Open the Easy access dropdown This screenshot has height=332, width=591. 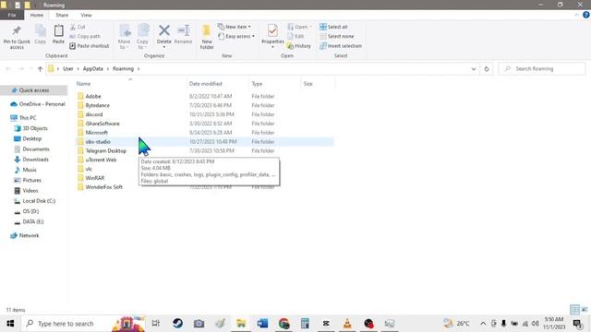click(x=236, y=36)
